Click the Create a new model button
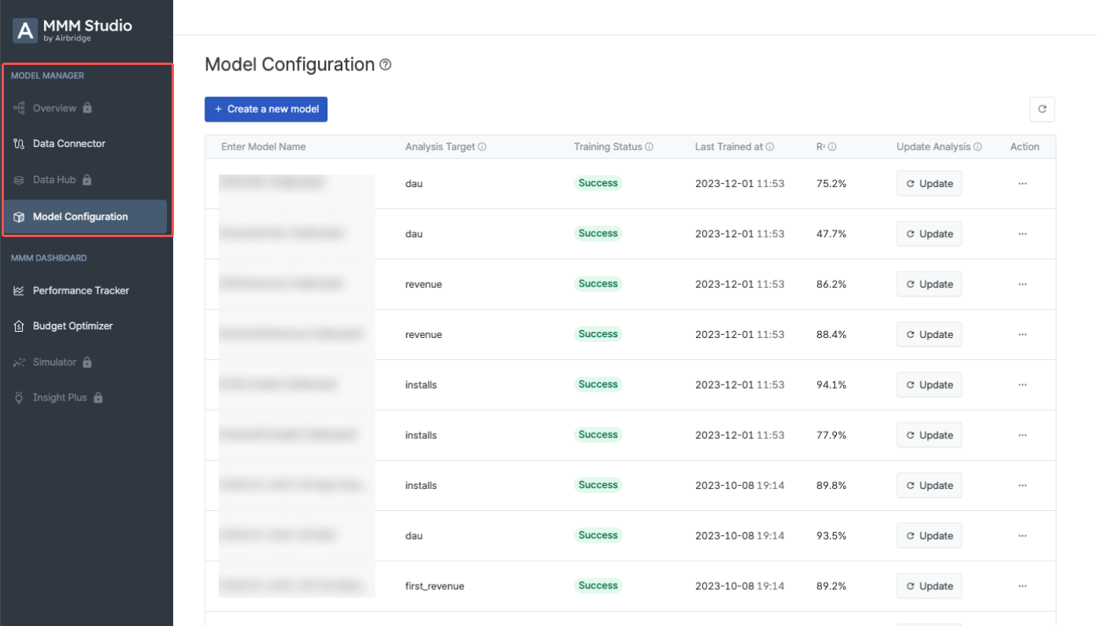1097x626 pixels. click(266, 110)
